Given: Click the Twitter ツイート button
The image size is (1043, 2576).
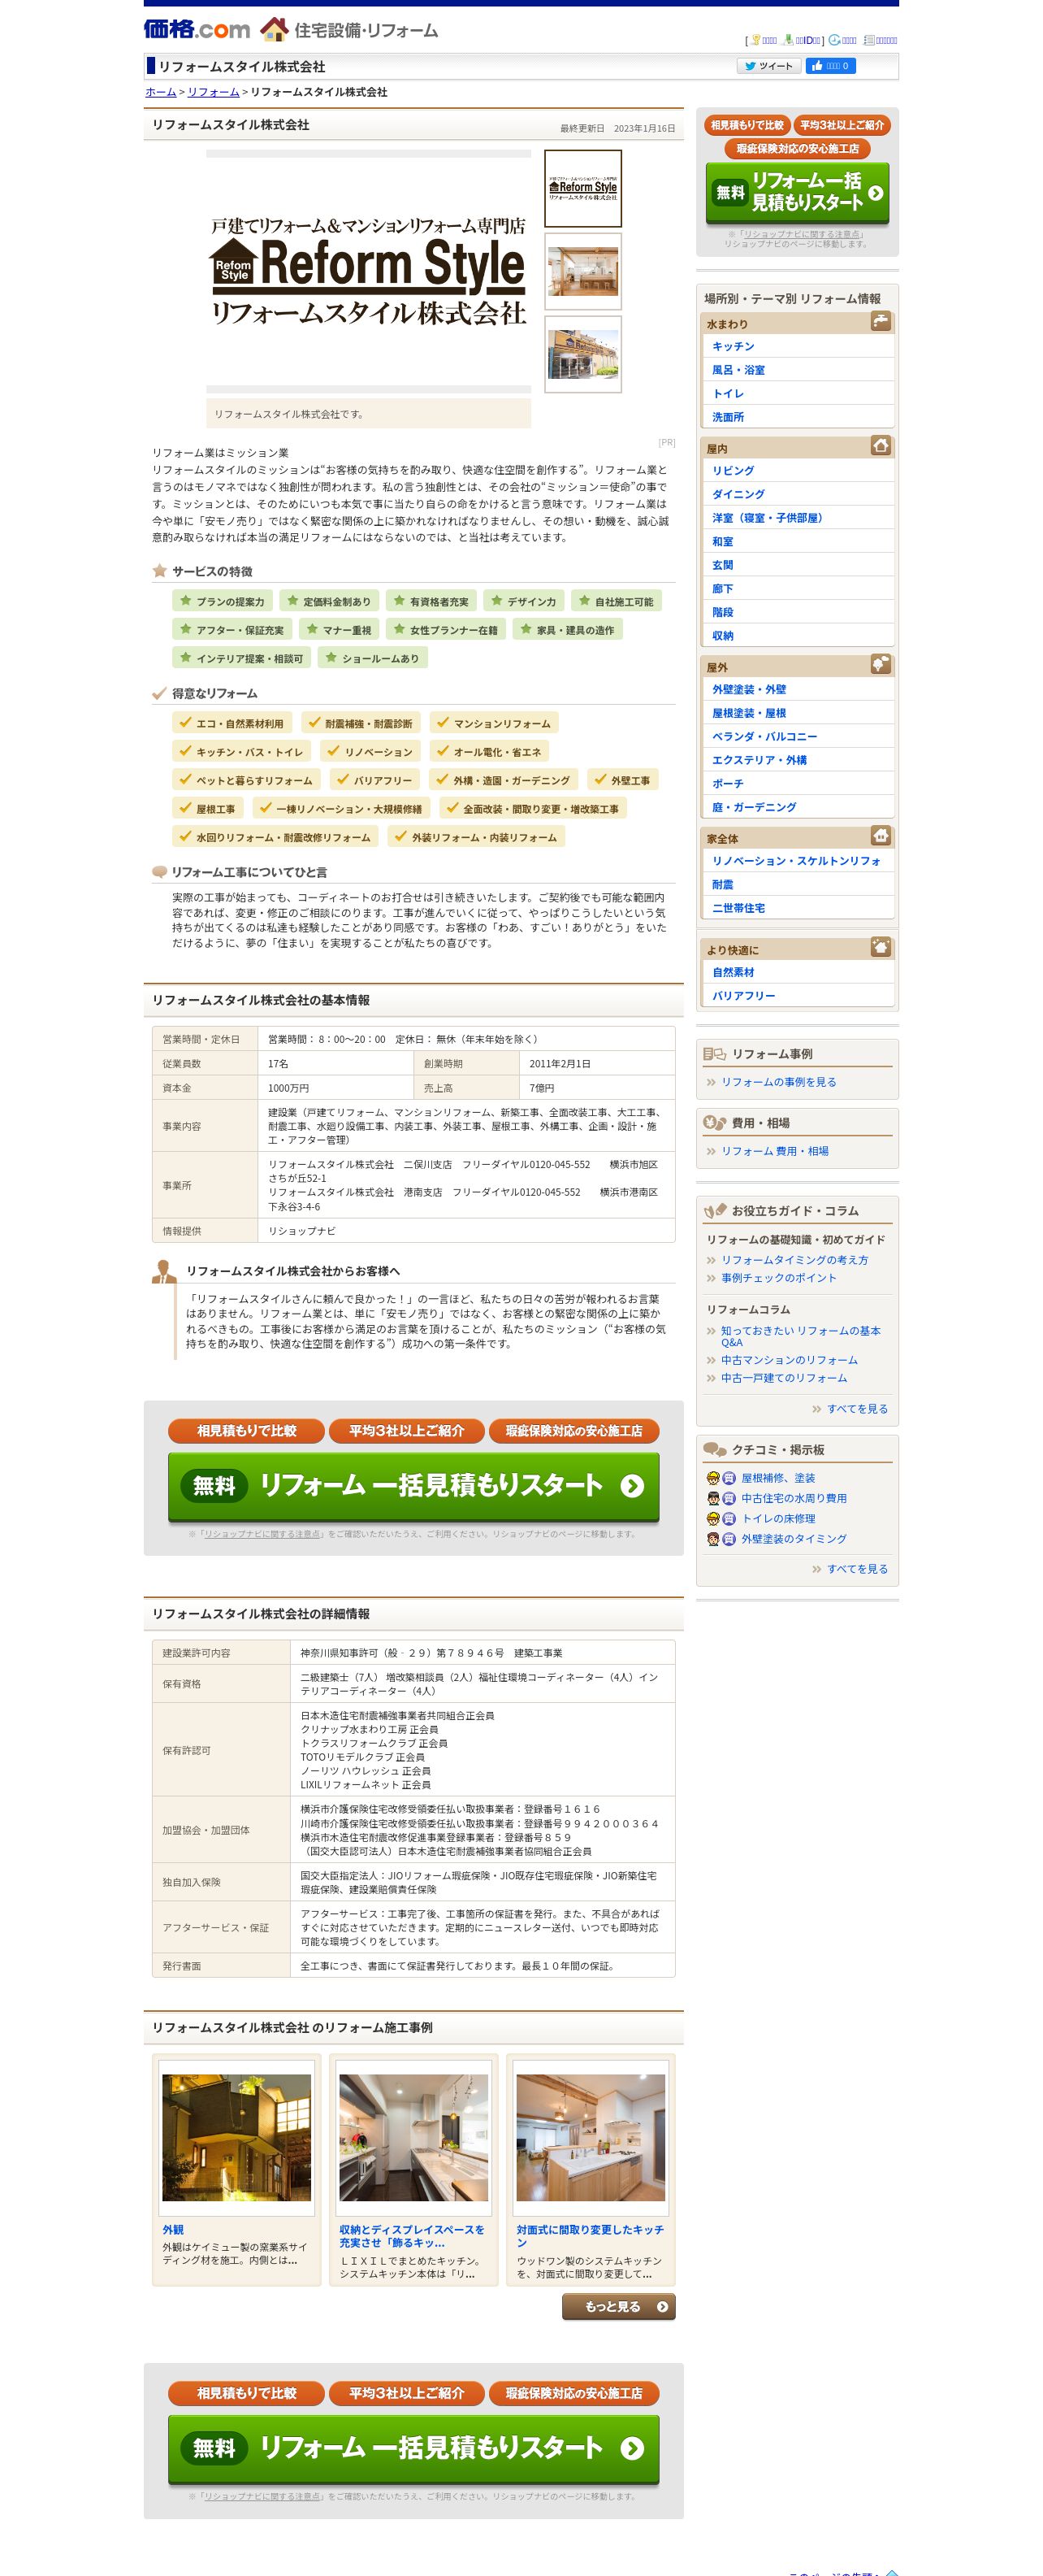Looking at the screenshot, I should pyautogui.click(x=768, y=66).
